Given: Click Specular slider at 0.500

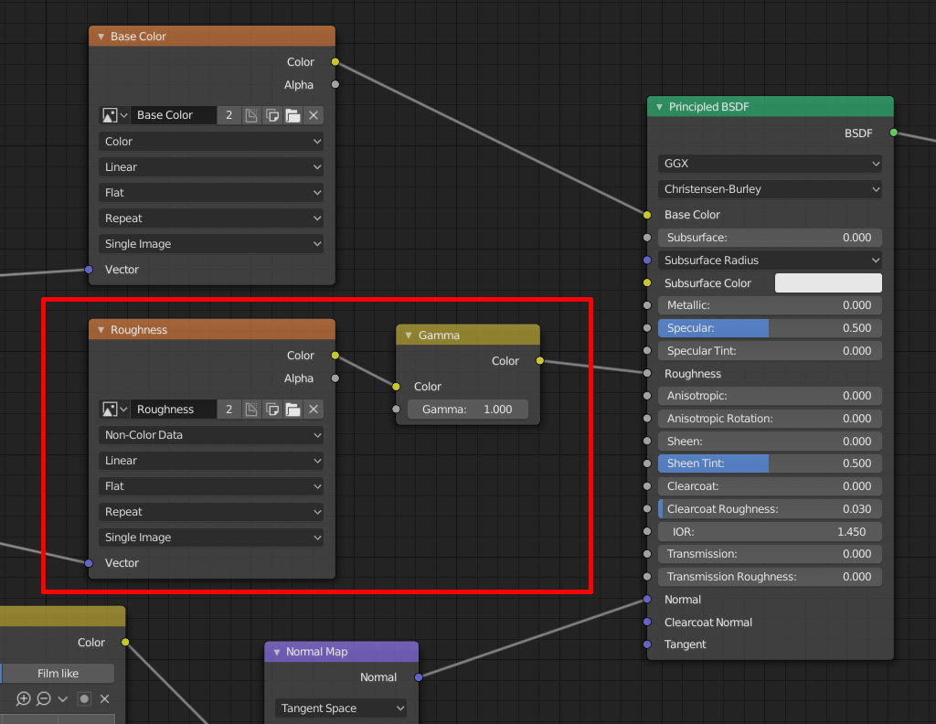Looking at the screenshot, I should 770,327.
